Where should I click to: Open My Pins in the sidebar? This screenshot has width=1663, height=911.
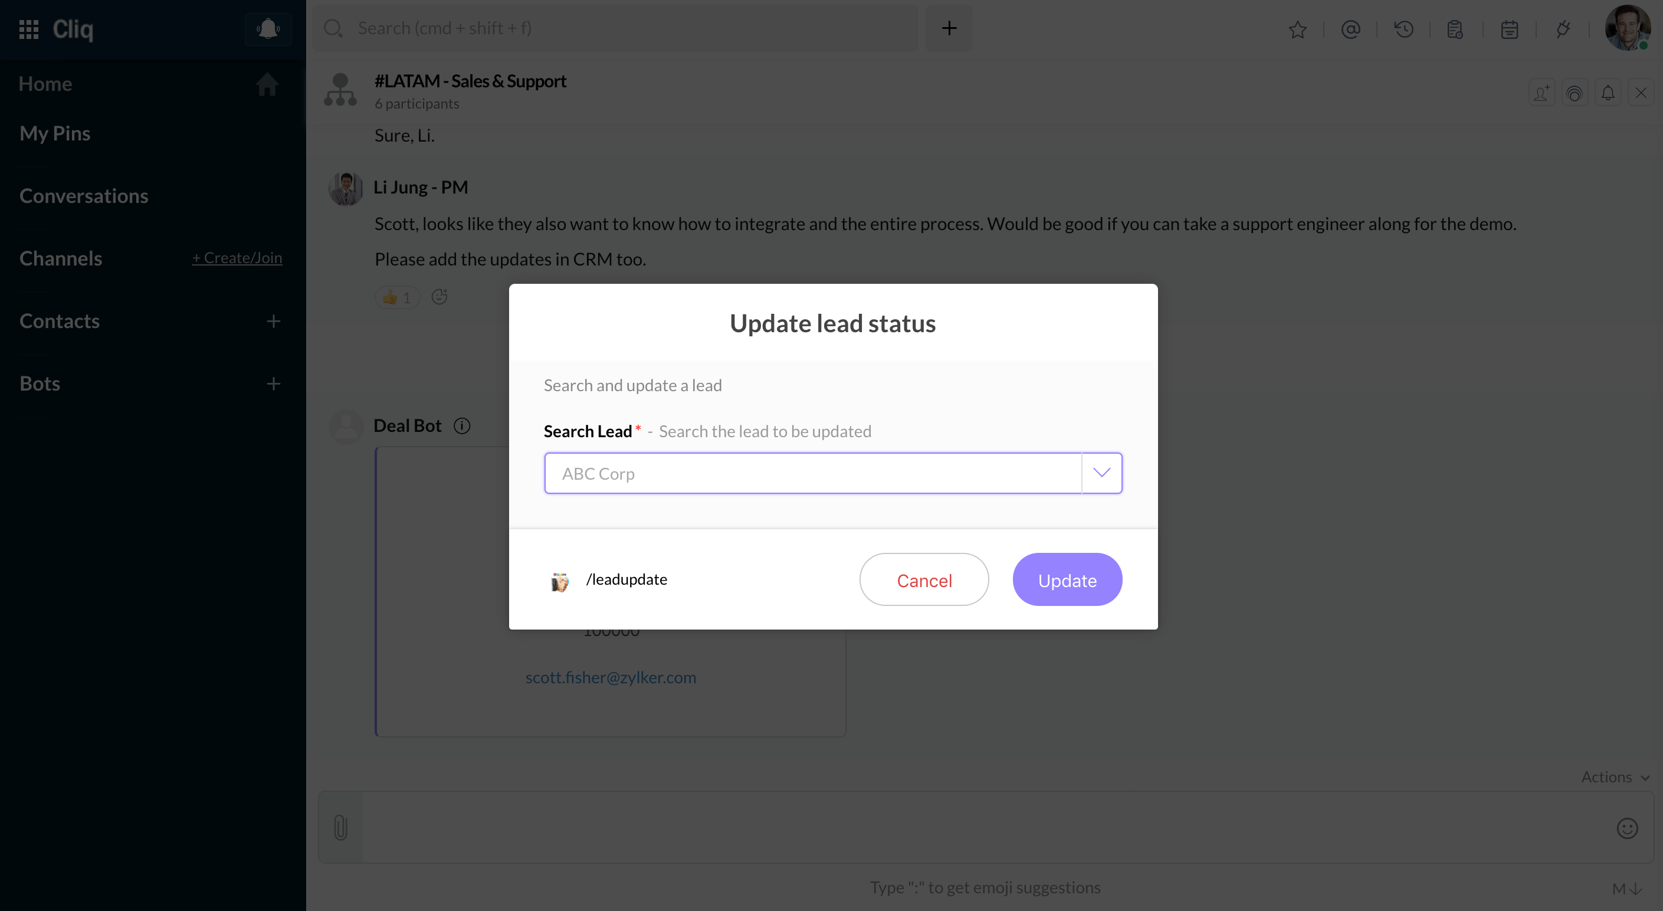pyautogui.click(x=55, y=133)
